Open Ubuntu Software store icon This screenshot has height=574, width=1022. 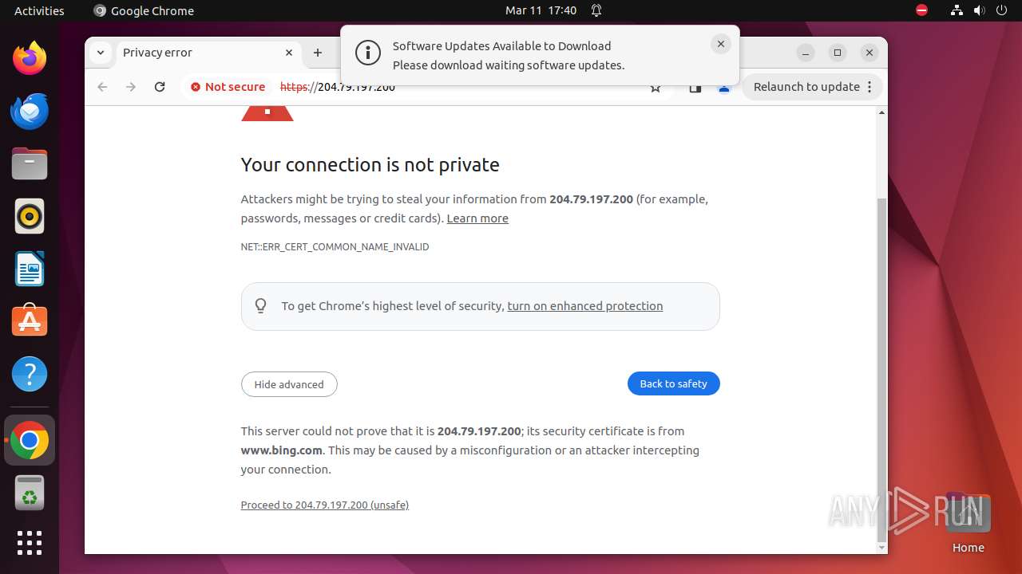click(x=30, y=321)
